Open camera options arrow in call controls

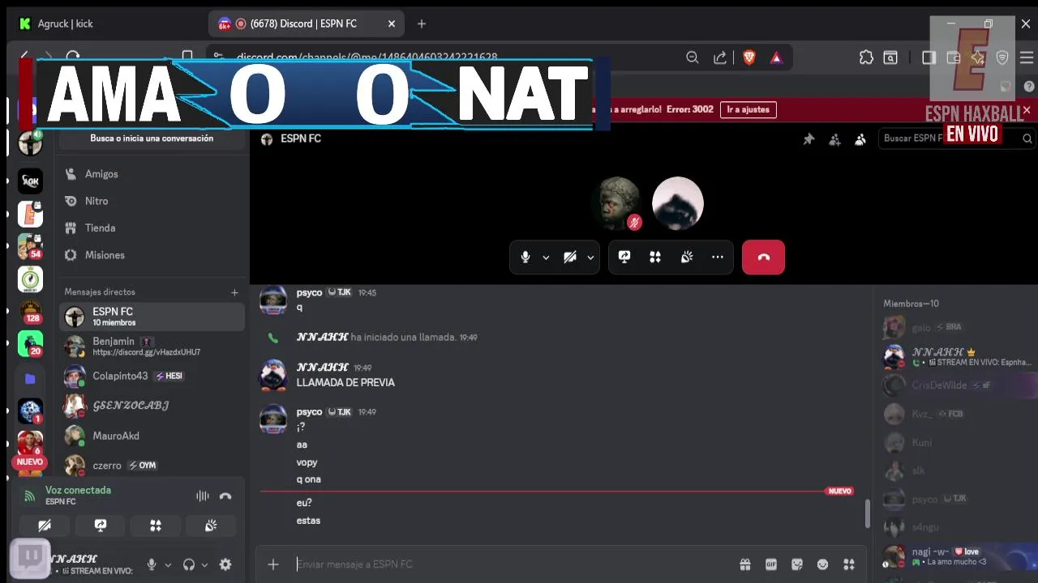coord(590,257)
